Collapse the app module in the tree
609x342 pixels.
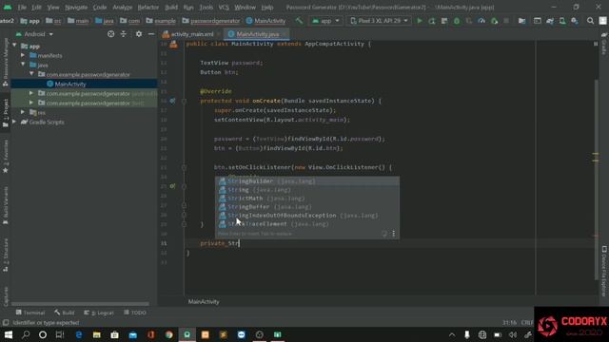14,46
